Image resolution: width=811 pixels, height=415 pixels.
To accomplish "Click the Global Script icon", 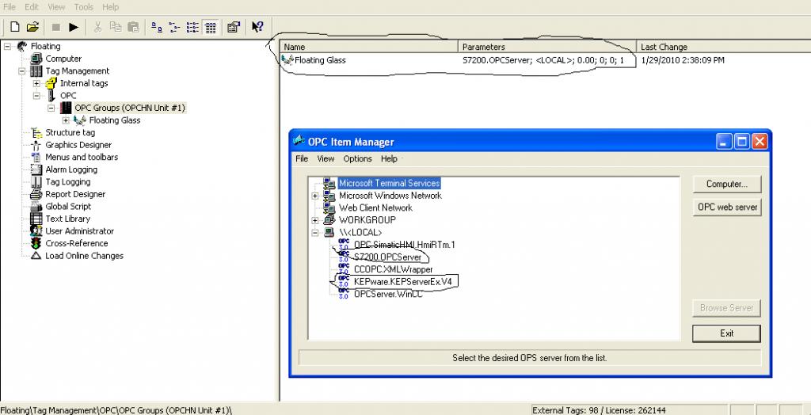I will pos(36,206).
